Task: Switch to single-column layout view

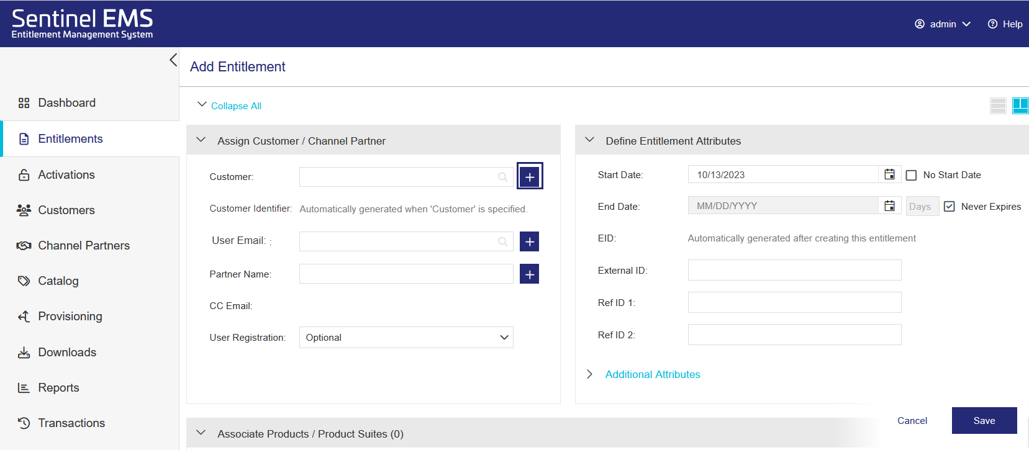Action: [x=998, y=106]
